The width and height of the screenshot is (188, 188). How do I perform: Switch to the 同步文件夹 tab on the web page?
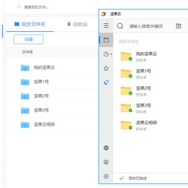(x=30, y=24)
